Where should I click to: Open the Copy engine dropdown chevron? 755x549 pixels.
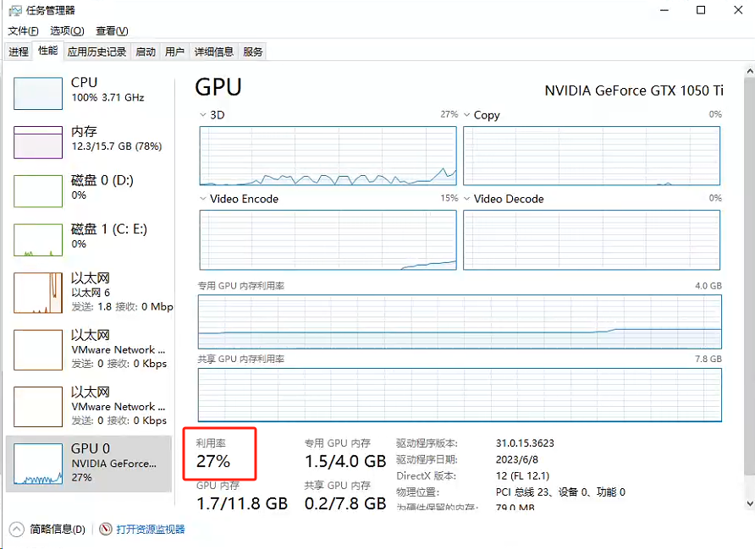tap(466, 115)
